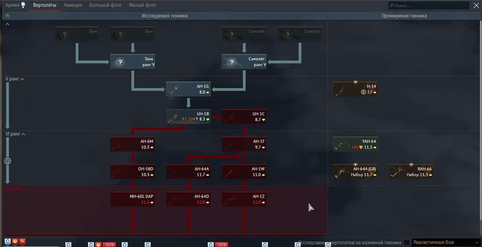This screenshot has height=247, width=482.
Task: Select the AH-1G helicopter tile
Action: point(188,89)
